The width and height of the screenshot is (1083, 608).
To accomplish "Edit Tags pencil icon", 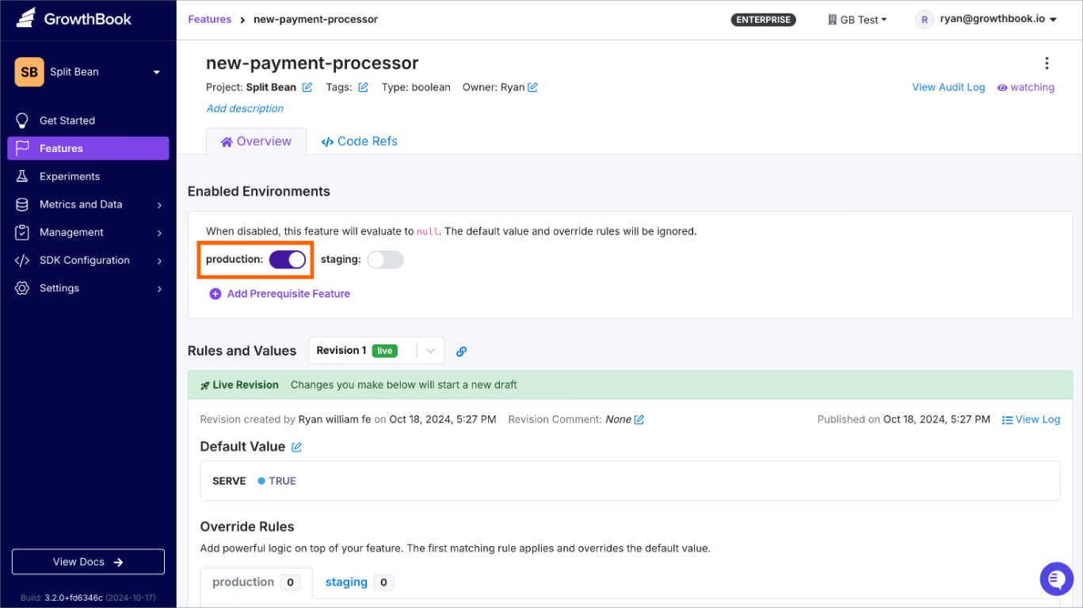I will pos(363,87).
